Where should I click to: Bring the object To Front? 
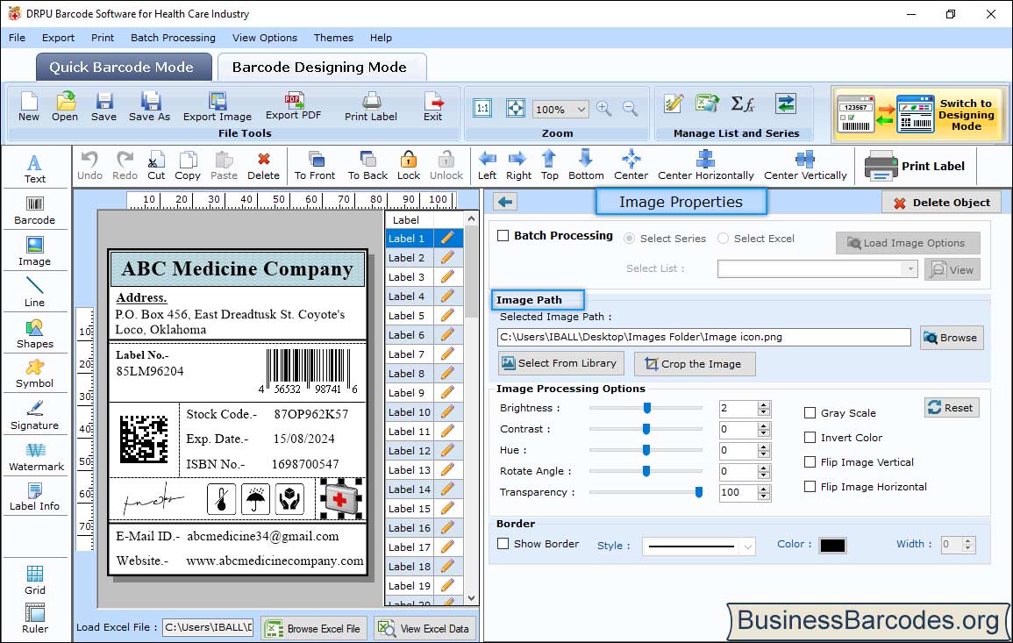coord(315,166)
